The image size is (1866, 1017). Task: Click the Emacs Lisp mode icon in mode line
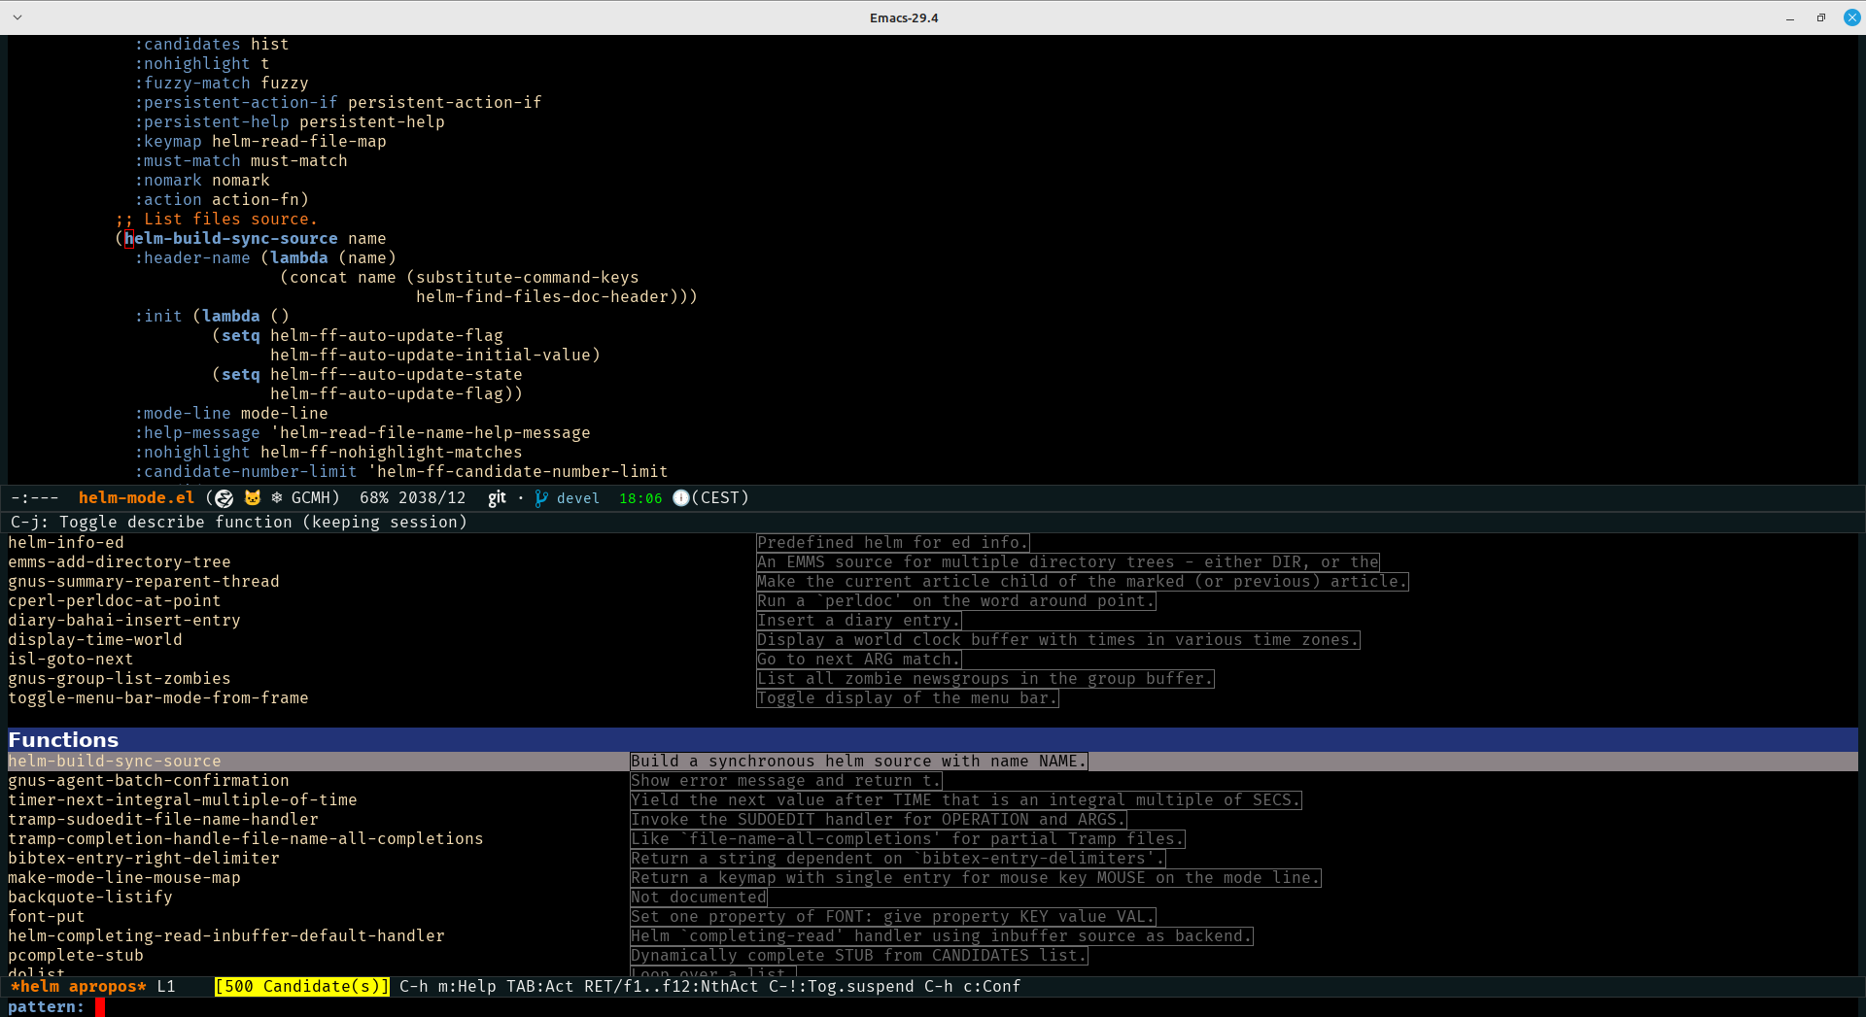tap(225, 498)
